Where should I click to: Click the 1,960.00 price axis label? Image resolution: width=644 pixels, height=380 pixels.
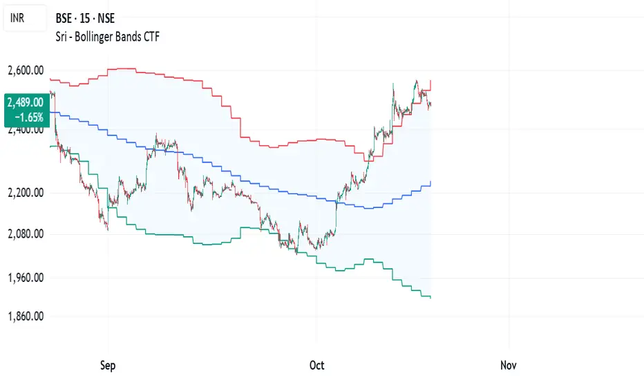pyautogui.click(x=26, y=278)
